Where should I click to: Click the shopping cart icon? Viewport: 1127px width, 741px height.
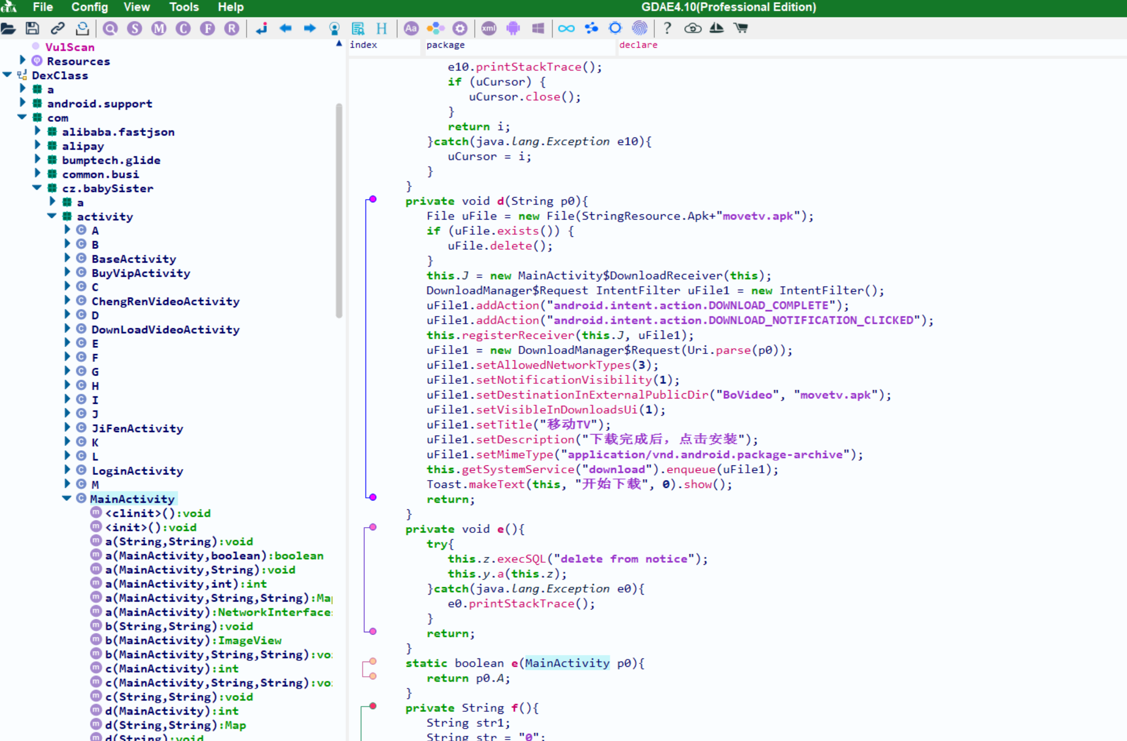741,28
